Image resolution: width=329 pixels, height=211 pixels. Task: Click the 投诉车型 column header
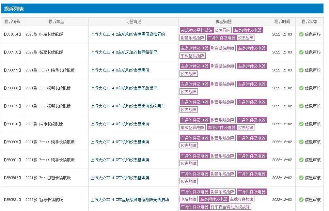click(56, 22)
